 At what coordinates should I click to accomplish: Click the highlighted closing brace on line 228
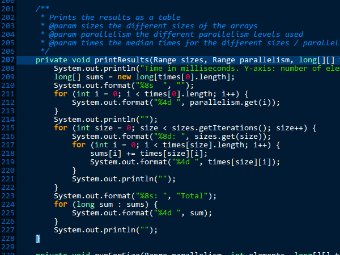coord(38,239)
